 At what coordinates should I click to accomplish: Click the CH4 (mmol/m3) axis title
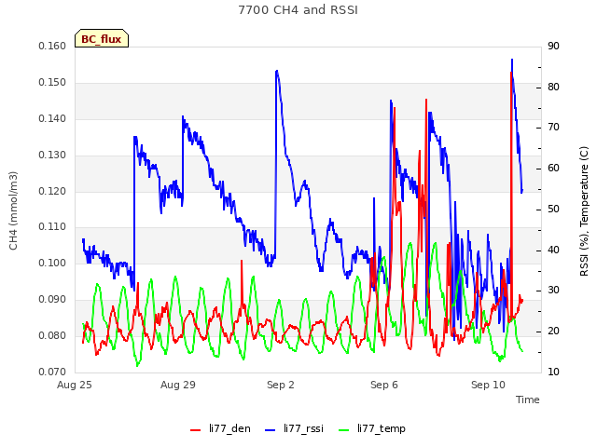pos(13,211)
